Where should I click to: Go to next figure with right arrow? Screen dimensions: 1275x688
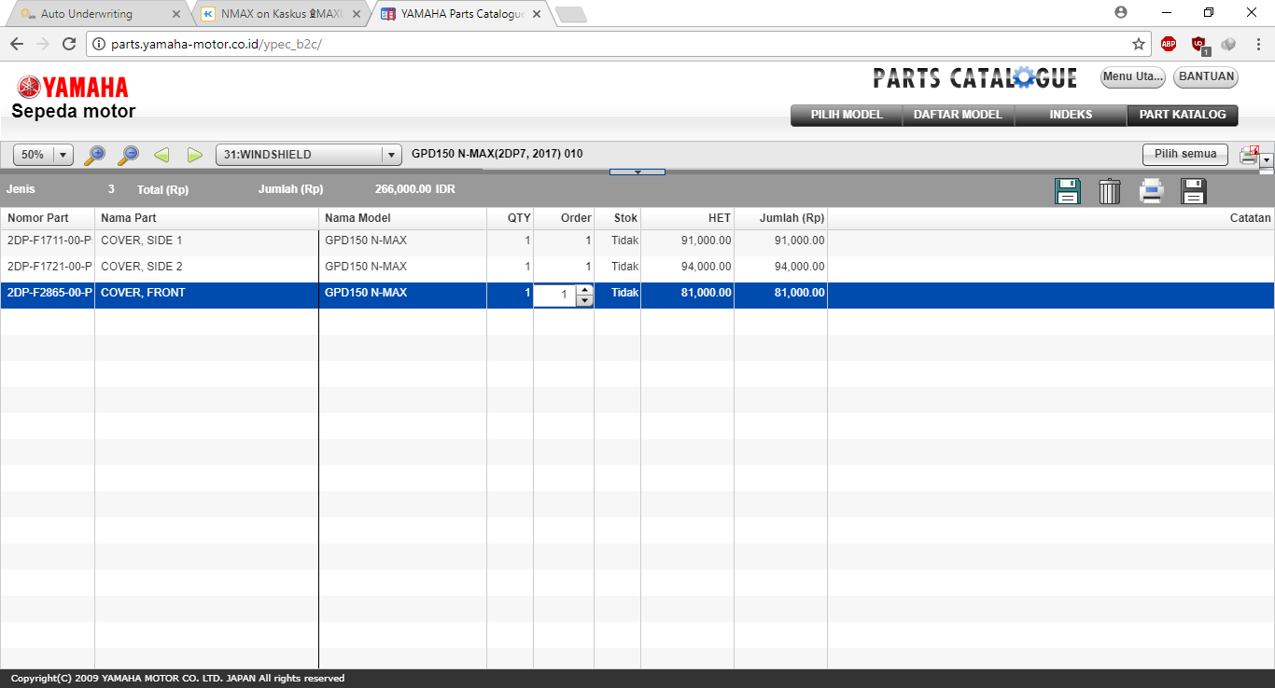click(194, 155)
